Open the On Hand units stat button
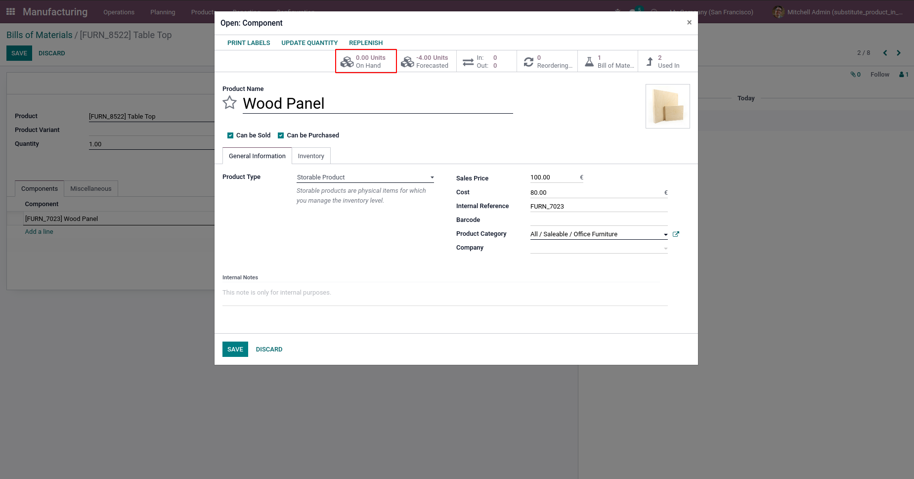 point(366,61)
